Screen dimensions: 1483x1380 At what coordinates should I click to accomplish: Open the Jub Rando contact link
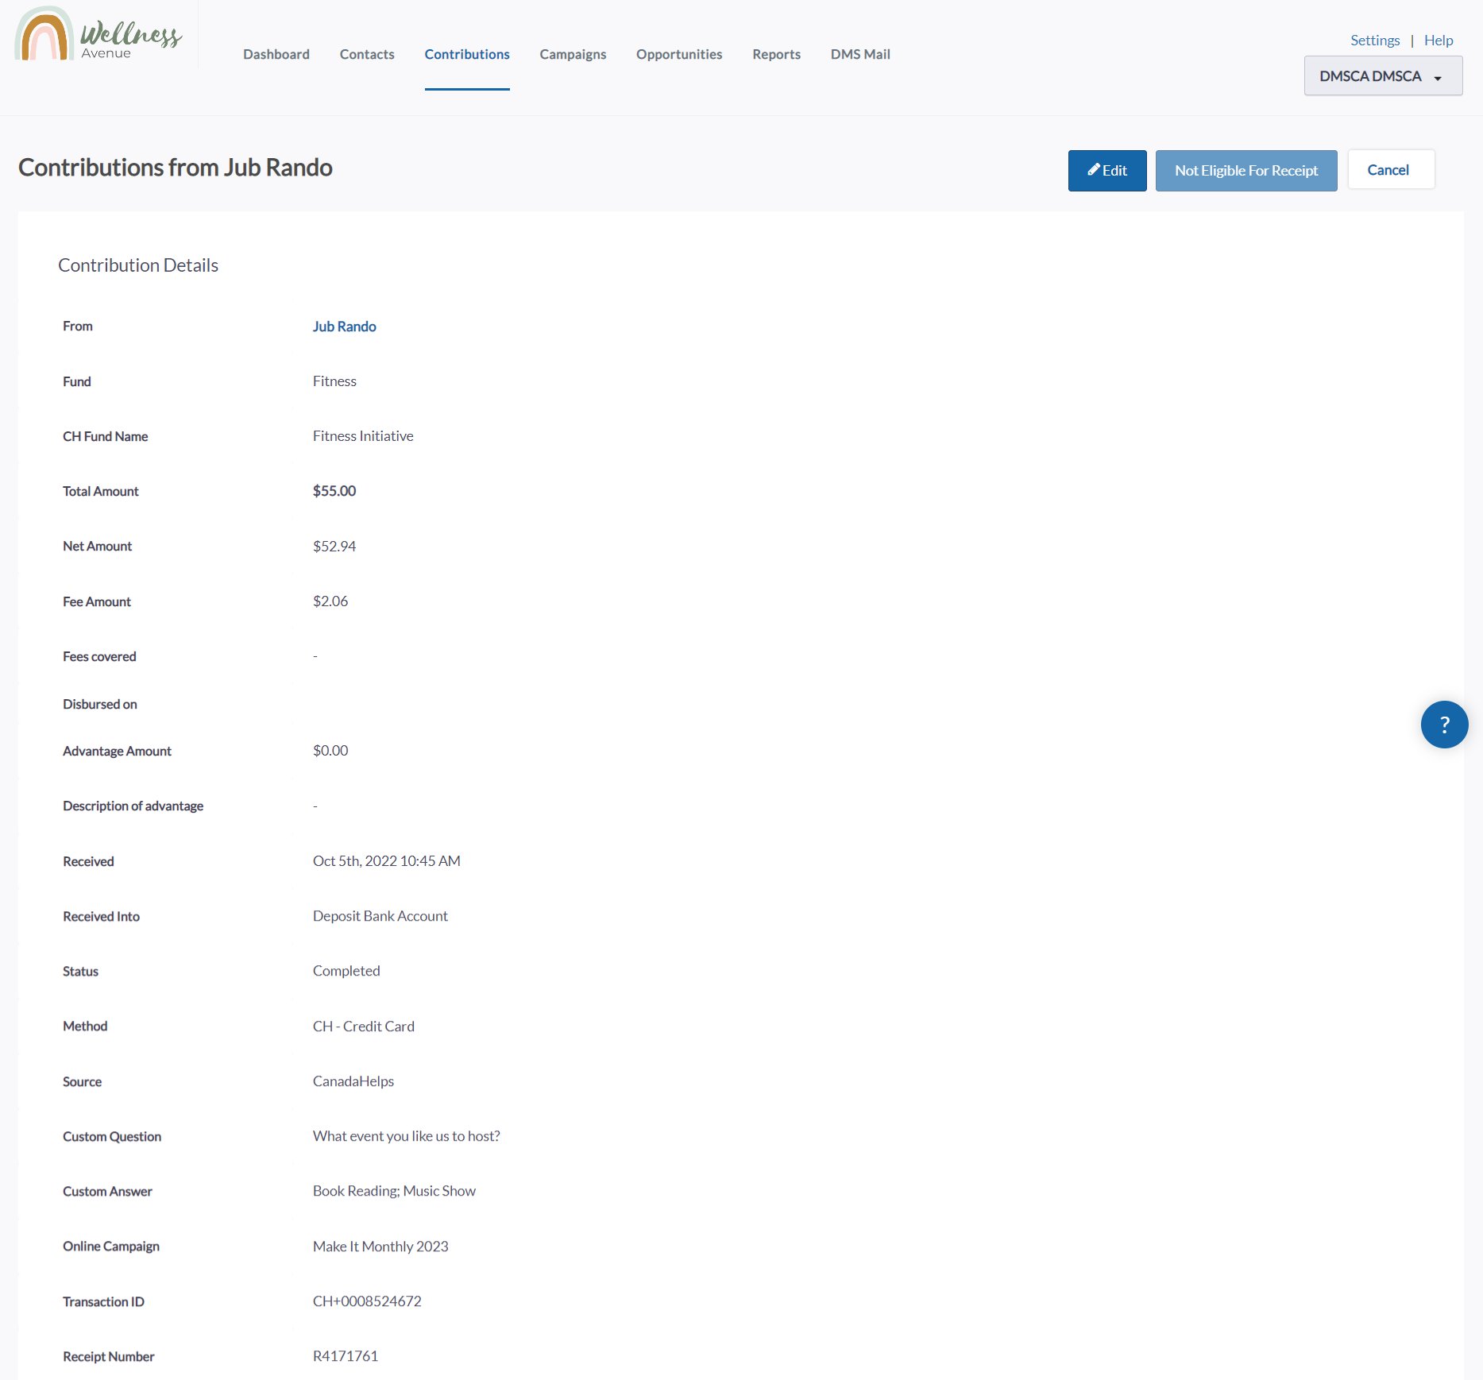tap(345, 327)
